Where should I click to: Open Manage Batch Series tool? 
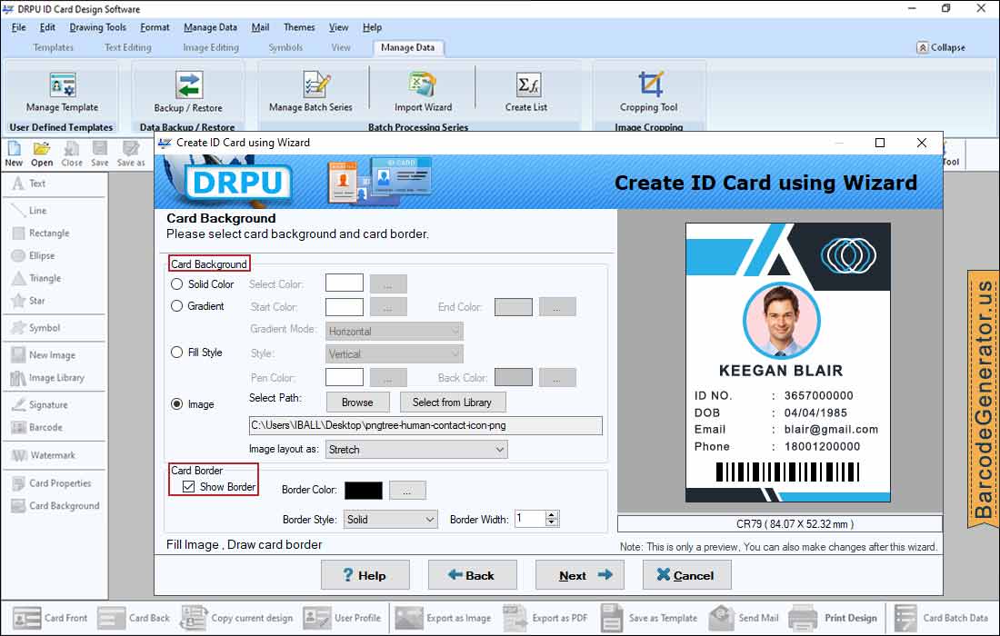(316, 84)
